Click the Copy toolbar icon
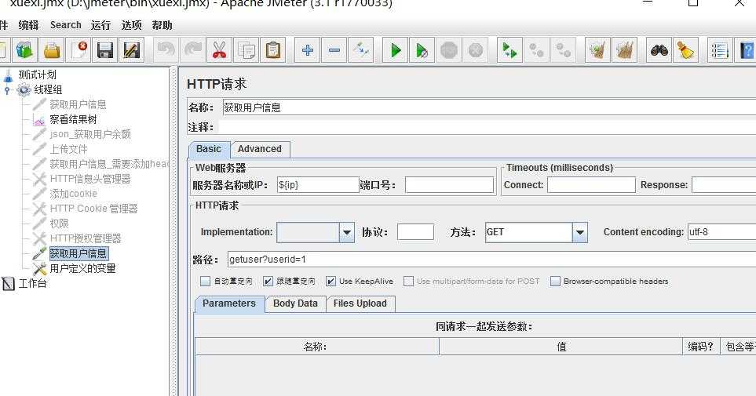This screenshot has width=756, height=396. 247,50
